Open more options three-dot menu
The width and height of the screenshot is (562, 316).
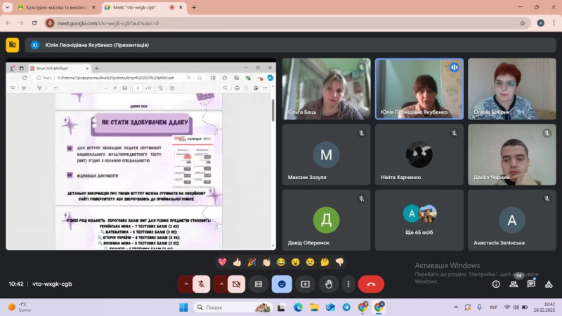(348, 284)
